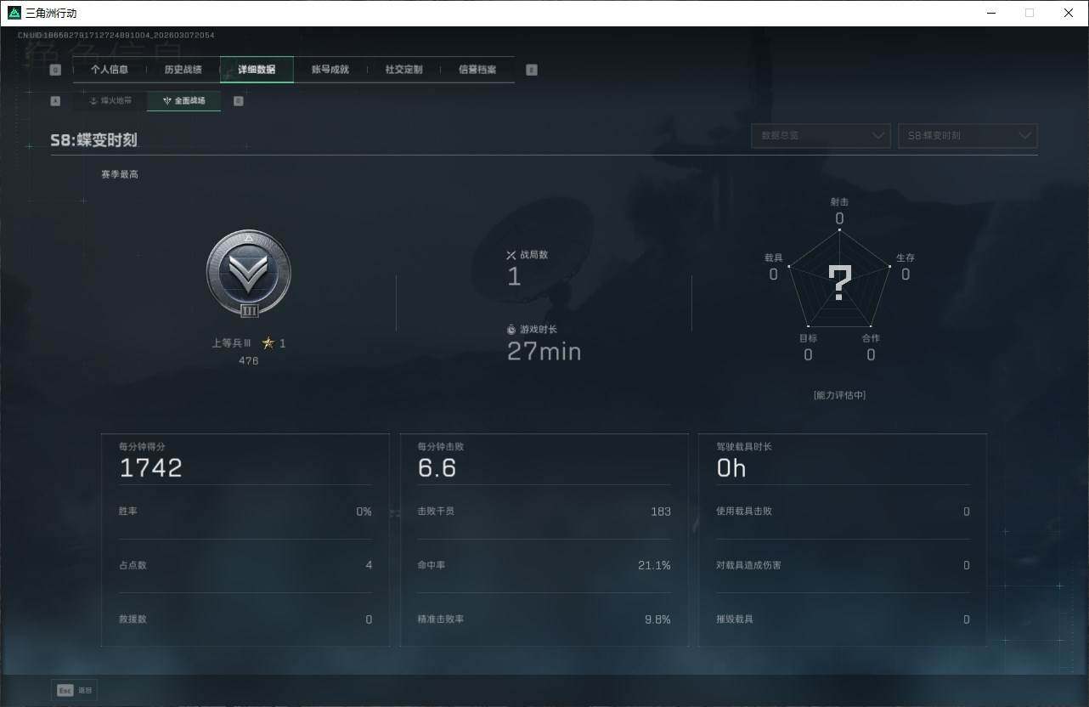Click the Q key previous-tab icon
The height and width of the screenshot is (707, 1089).
click(x=55, y=70)
